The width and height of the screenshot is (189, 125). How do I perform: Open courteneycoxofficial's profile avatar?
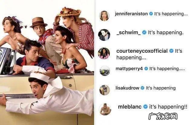[x=104, y=53]
